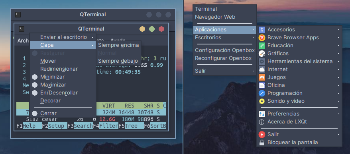Image resolution: width=350 pixels, height=154 pixels.
Task: Choose Mover from window menu
Action: tap(63, 61)
